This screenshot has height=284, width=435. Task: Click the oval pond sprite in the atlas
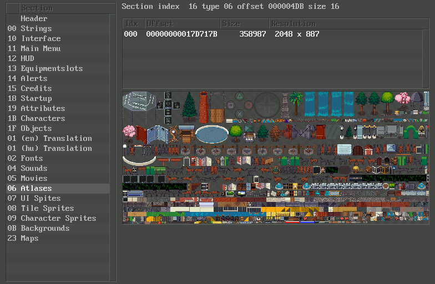point(211,133)
